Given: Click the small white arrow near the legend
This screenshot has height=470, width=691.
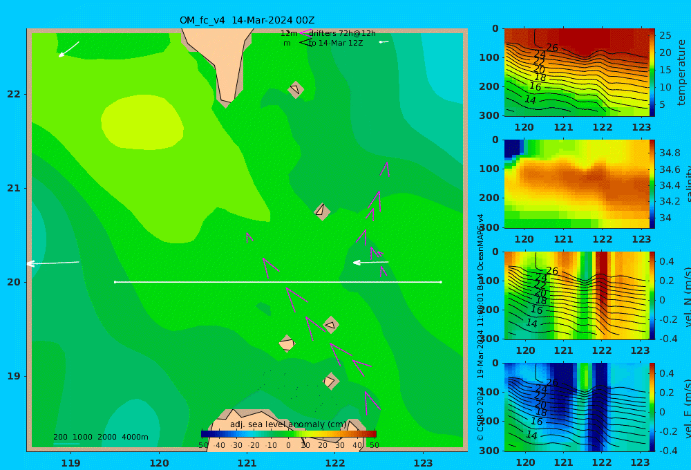Looking at the screenshot, I should point(384,42).
